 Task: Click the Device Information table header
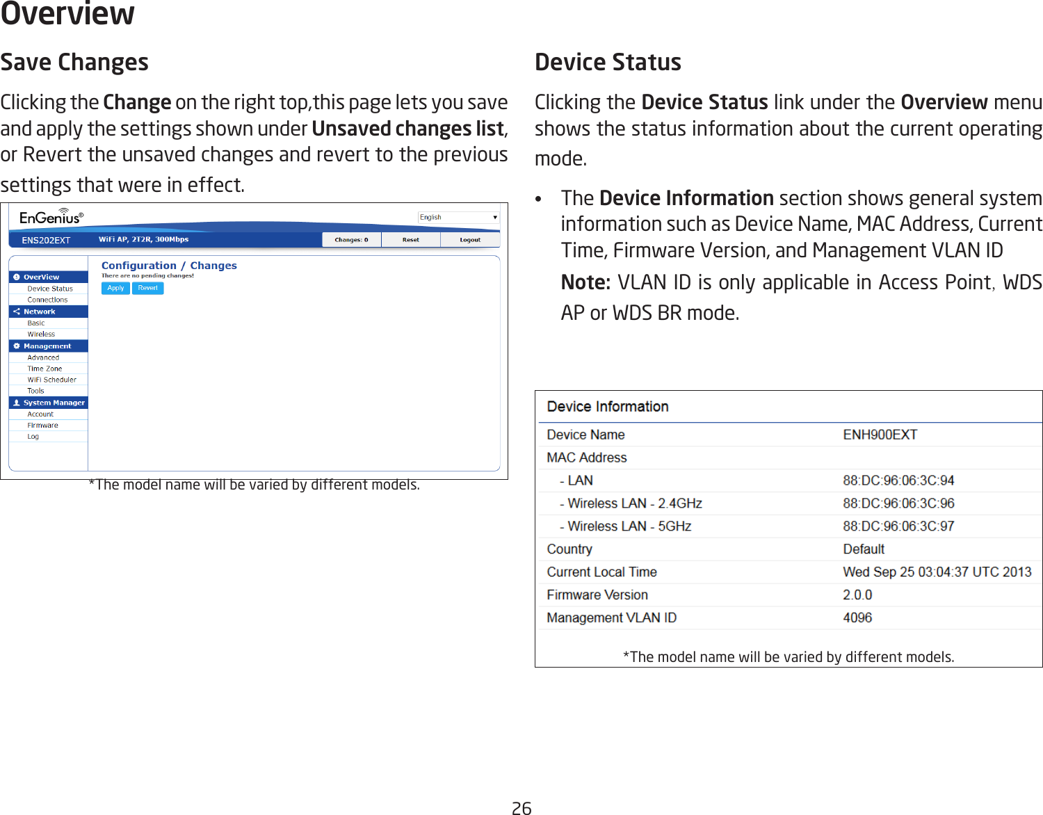click(x=608, y=407)
